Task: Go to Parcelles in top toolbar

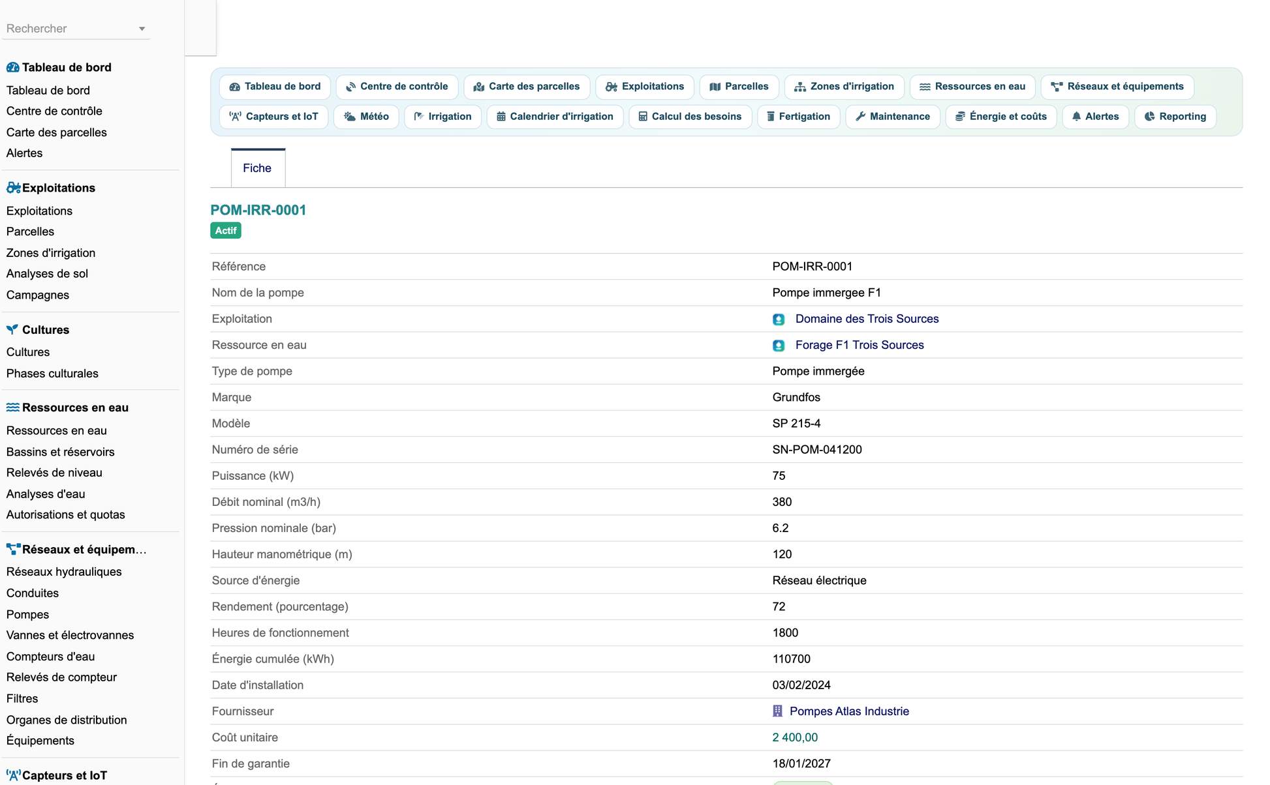Action: pyautogui.click(x=739, y=87)
